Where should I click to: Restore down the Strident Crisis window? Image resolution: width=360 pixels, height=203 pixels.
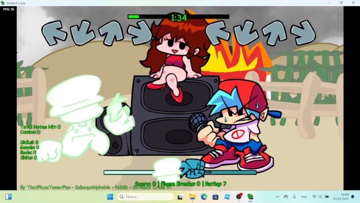341,3
